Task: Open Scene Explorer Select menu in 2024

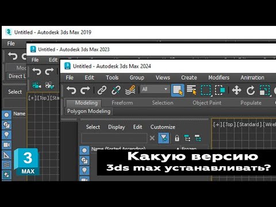Action: (x=93, y=127)
